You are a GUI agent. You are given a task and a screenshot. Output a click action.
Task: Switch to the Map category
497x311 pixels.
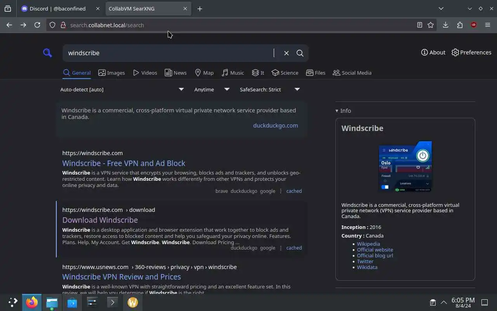pos(204,73)
